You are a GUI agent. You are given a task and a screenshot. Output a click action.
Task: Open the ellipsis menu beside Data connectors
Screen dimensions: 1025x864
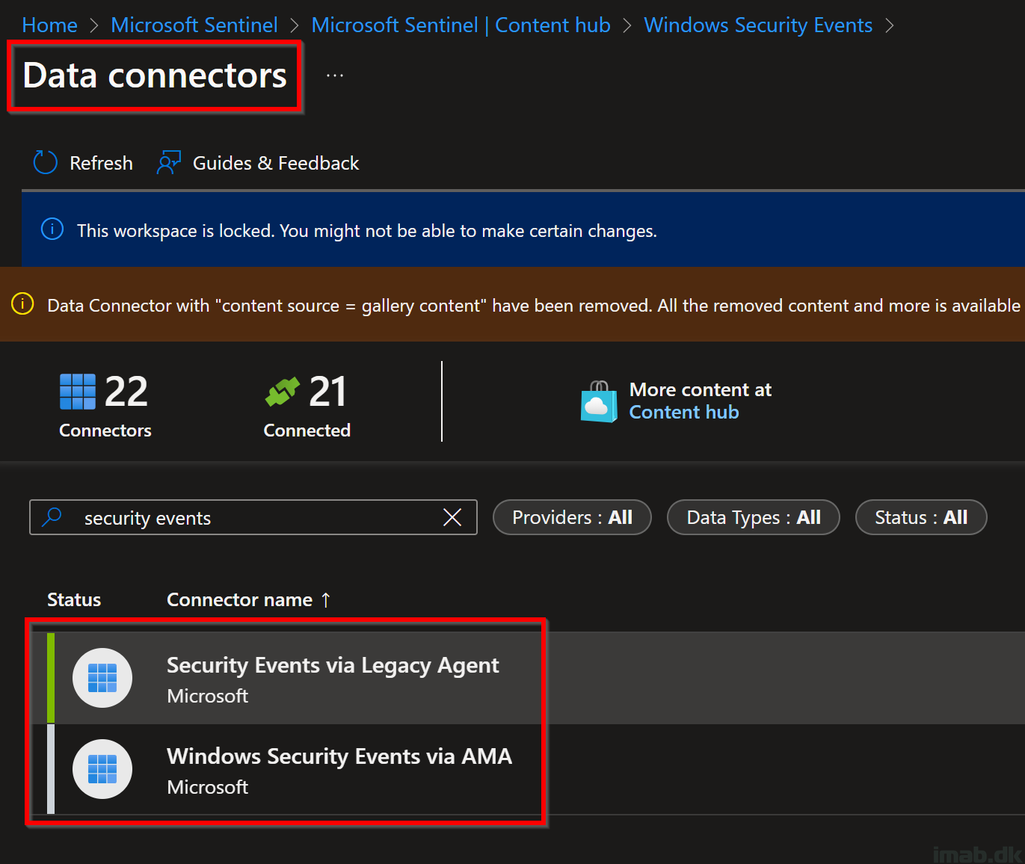(335, 75)
